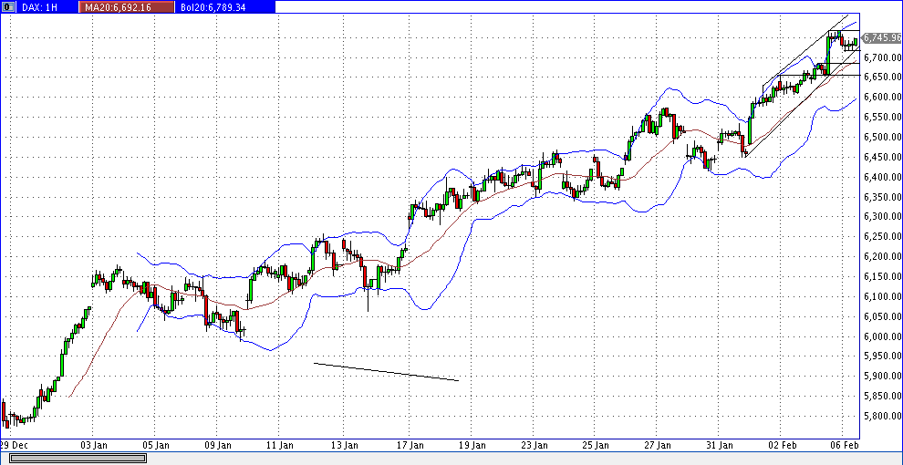The height and width of the screenshot is (465, 903).
Task: Click the 02 Feb date axis label
Action: (x=784, y=445)
